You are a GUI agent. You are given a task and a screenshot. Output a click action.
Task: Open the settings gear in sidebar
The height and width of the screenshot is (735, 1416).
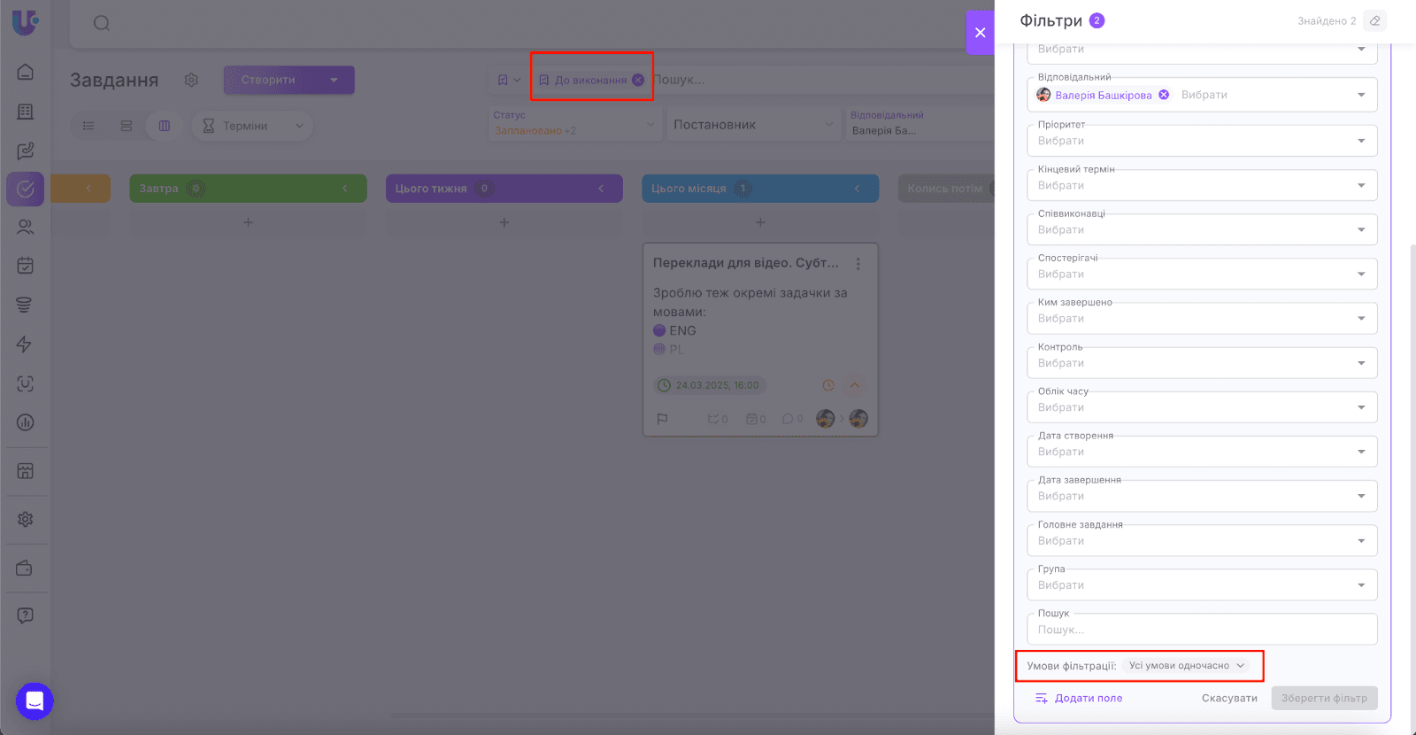pos(26,519)
